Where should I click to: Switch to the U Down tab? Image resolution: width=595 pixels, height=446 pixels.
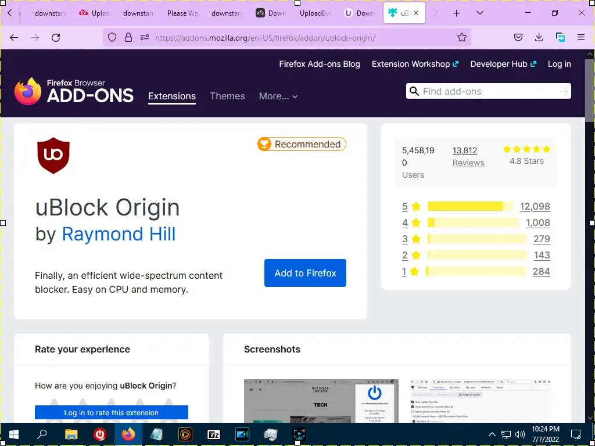359,13
